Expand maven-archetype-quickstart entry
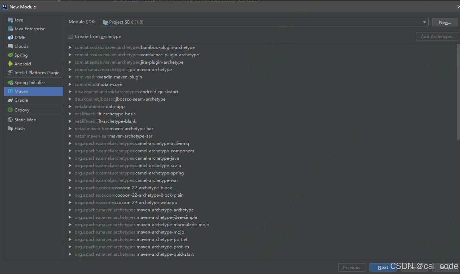Viewport: 460px width, 274px height. (x=70, y=254)
